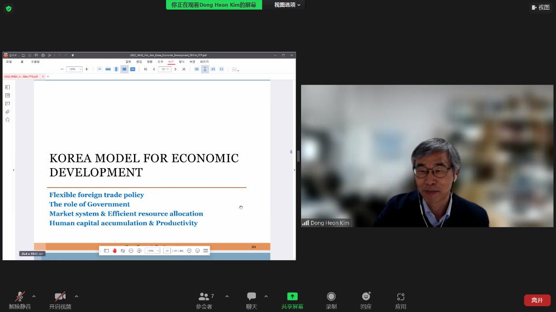556x312 pixels.
Task: Click the green encryption shield icon
Action: click(x=8, y=8)
